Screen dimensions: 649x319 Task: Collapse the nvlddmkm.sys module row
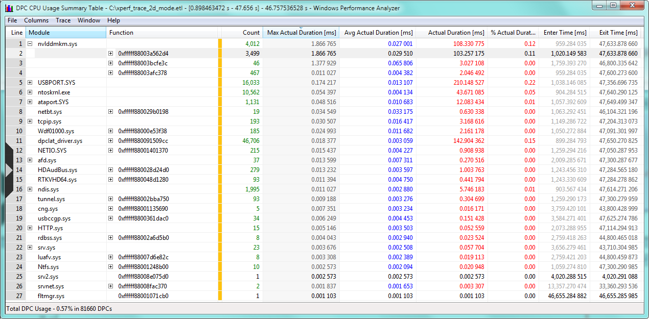click(30, 44)
